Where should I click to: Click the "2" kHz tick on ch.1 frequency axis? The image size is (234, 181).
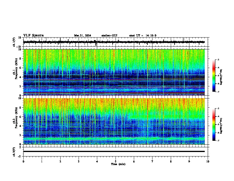20,86
